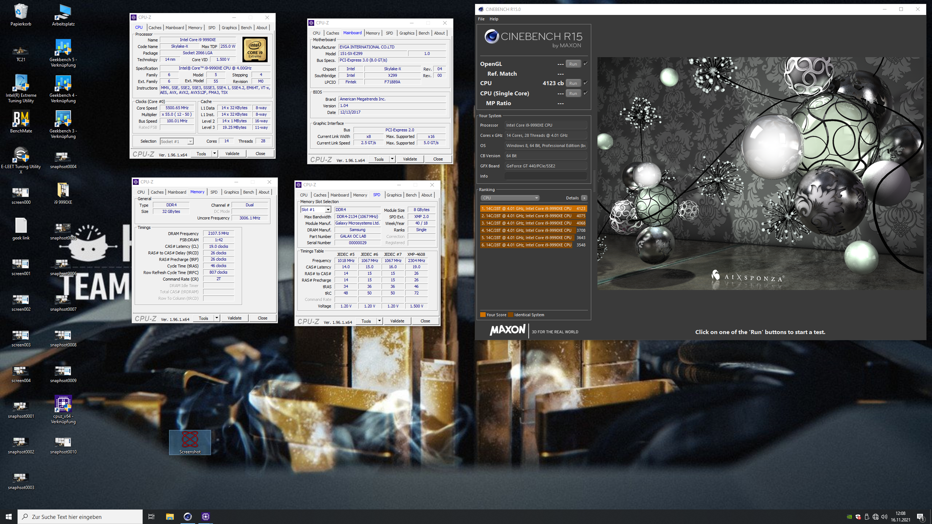The height and width of the screenshot is (524, 932).
Task: Click the Windows search box
Action: tap(80, 517)
